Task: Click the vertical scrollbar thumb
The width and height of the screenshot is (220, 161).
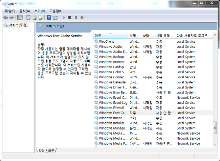Action: point(215,128)
